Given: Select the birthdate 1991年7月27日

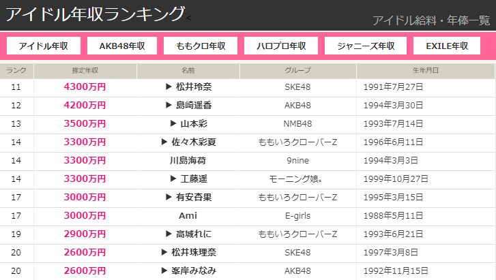Looking at the screenshot, I should point(393,87).
